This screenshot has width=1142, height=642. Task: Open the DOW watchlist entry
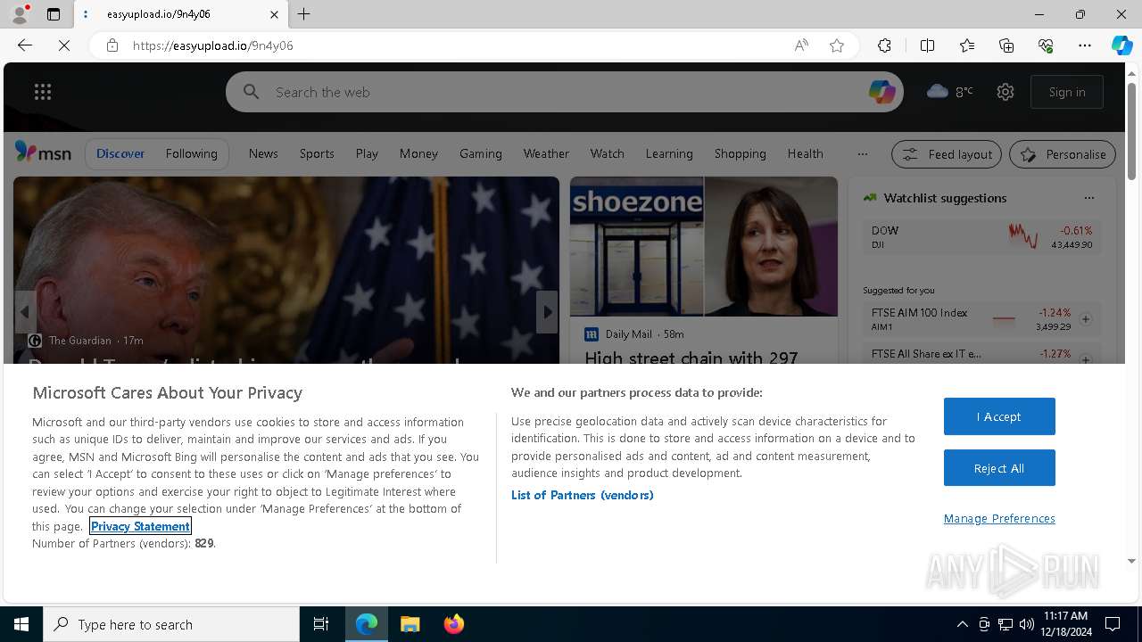[981, 236]
